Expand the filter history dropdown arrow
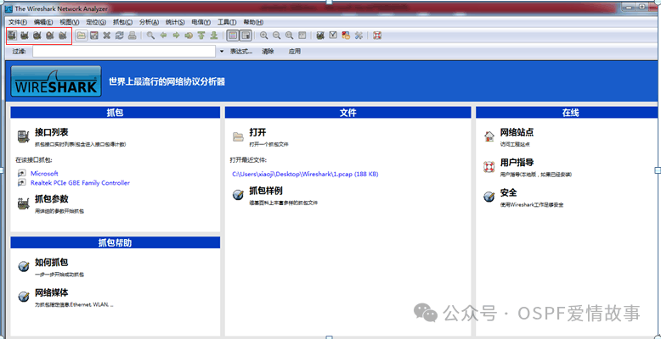Image resolution: width=661 pixels, height=339 pixels. click(222, 52)
